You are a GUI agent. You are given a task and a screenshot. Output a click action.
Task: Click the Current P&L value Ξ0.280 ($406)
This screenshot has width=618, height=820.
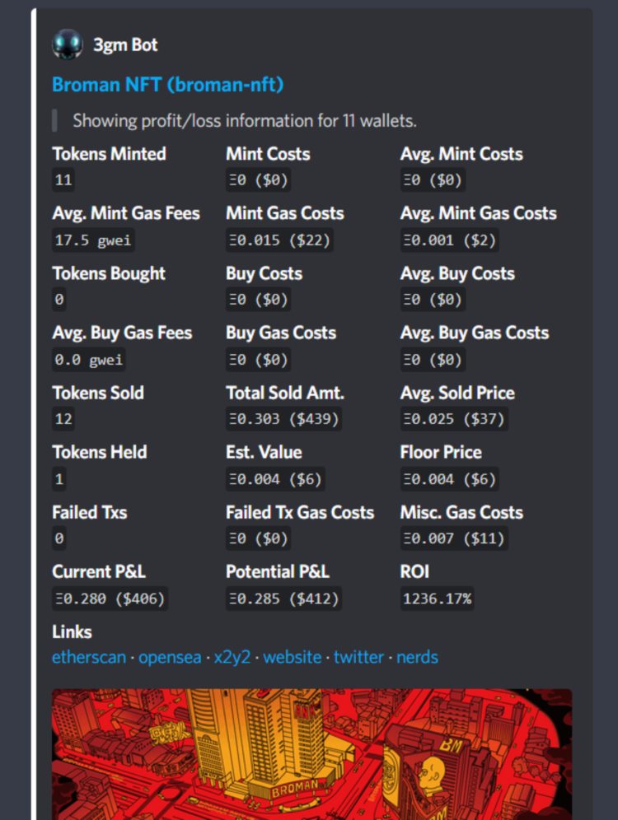click(x=110, y=599)
